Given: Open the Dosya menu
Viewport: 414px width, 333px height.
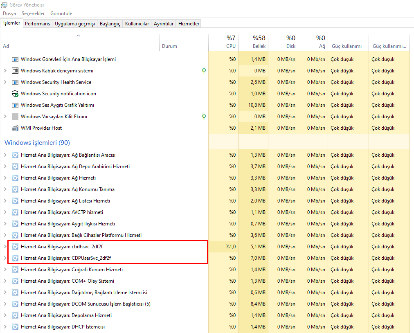Looking at the screenshot, I should [9, 13].
